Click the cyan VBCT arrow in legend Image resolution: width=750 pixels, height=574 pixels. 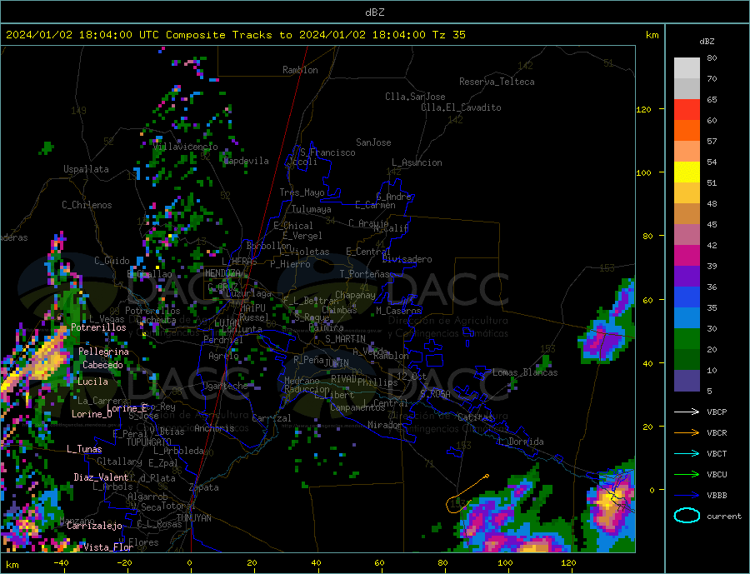(x=687, y=453)
